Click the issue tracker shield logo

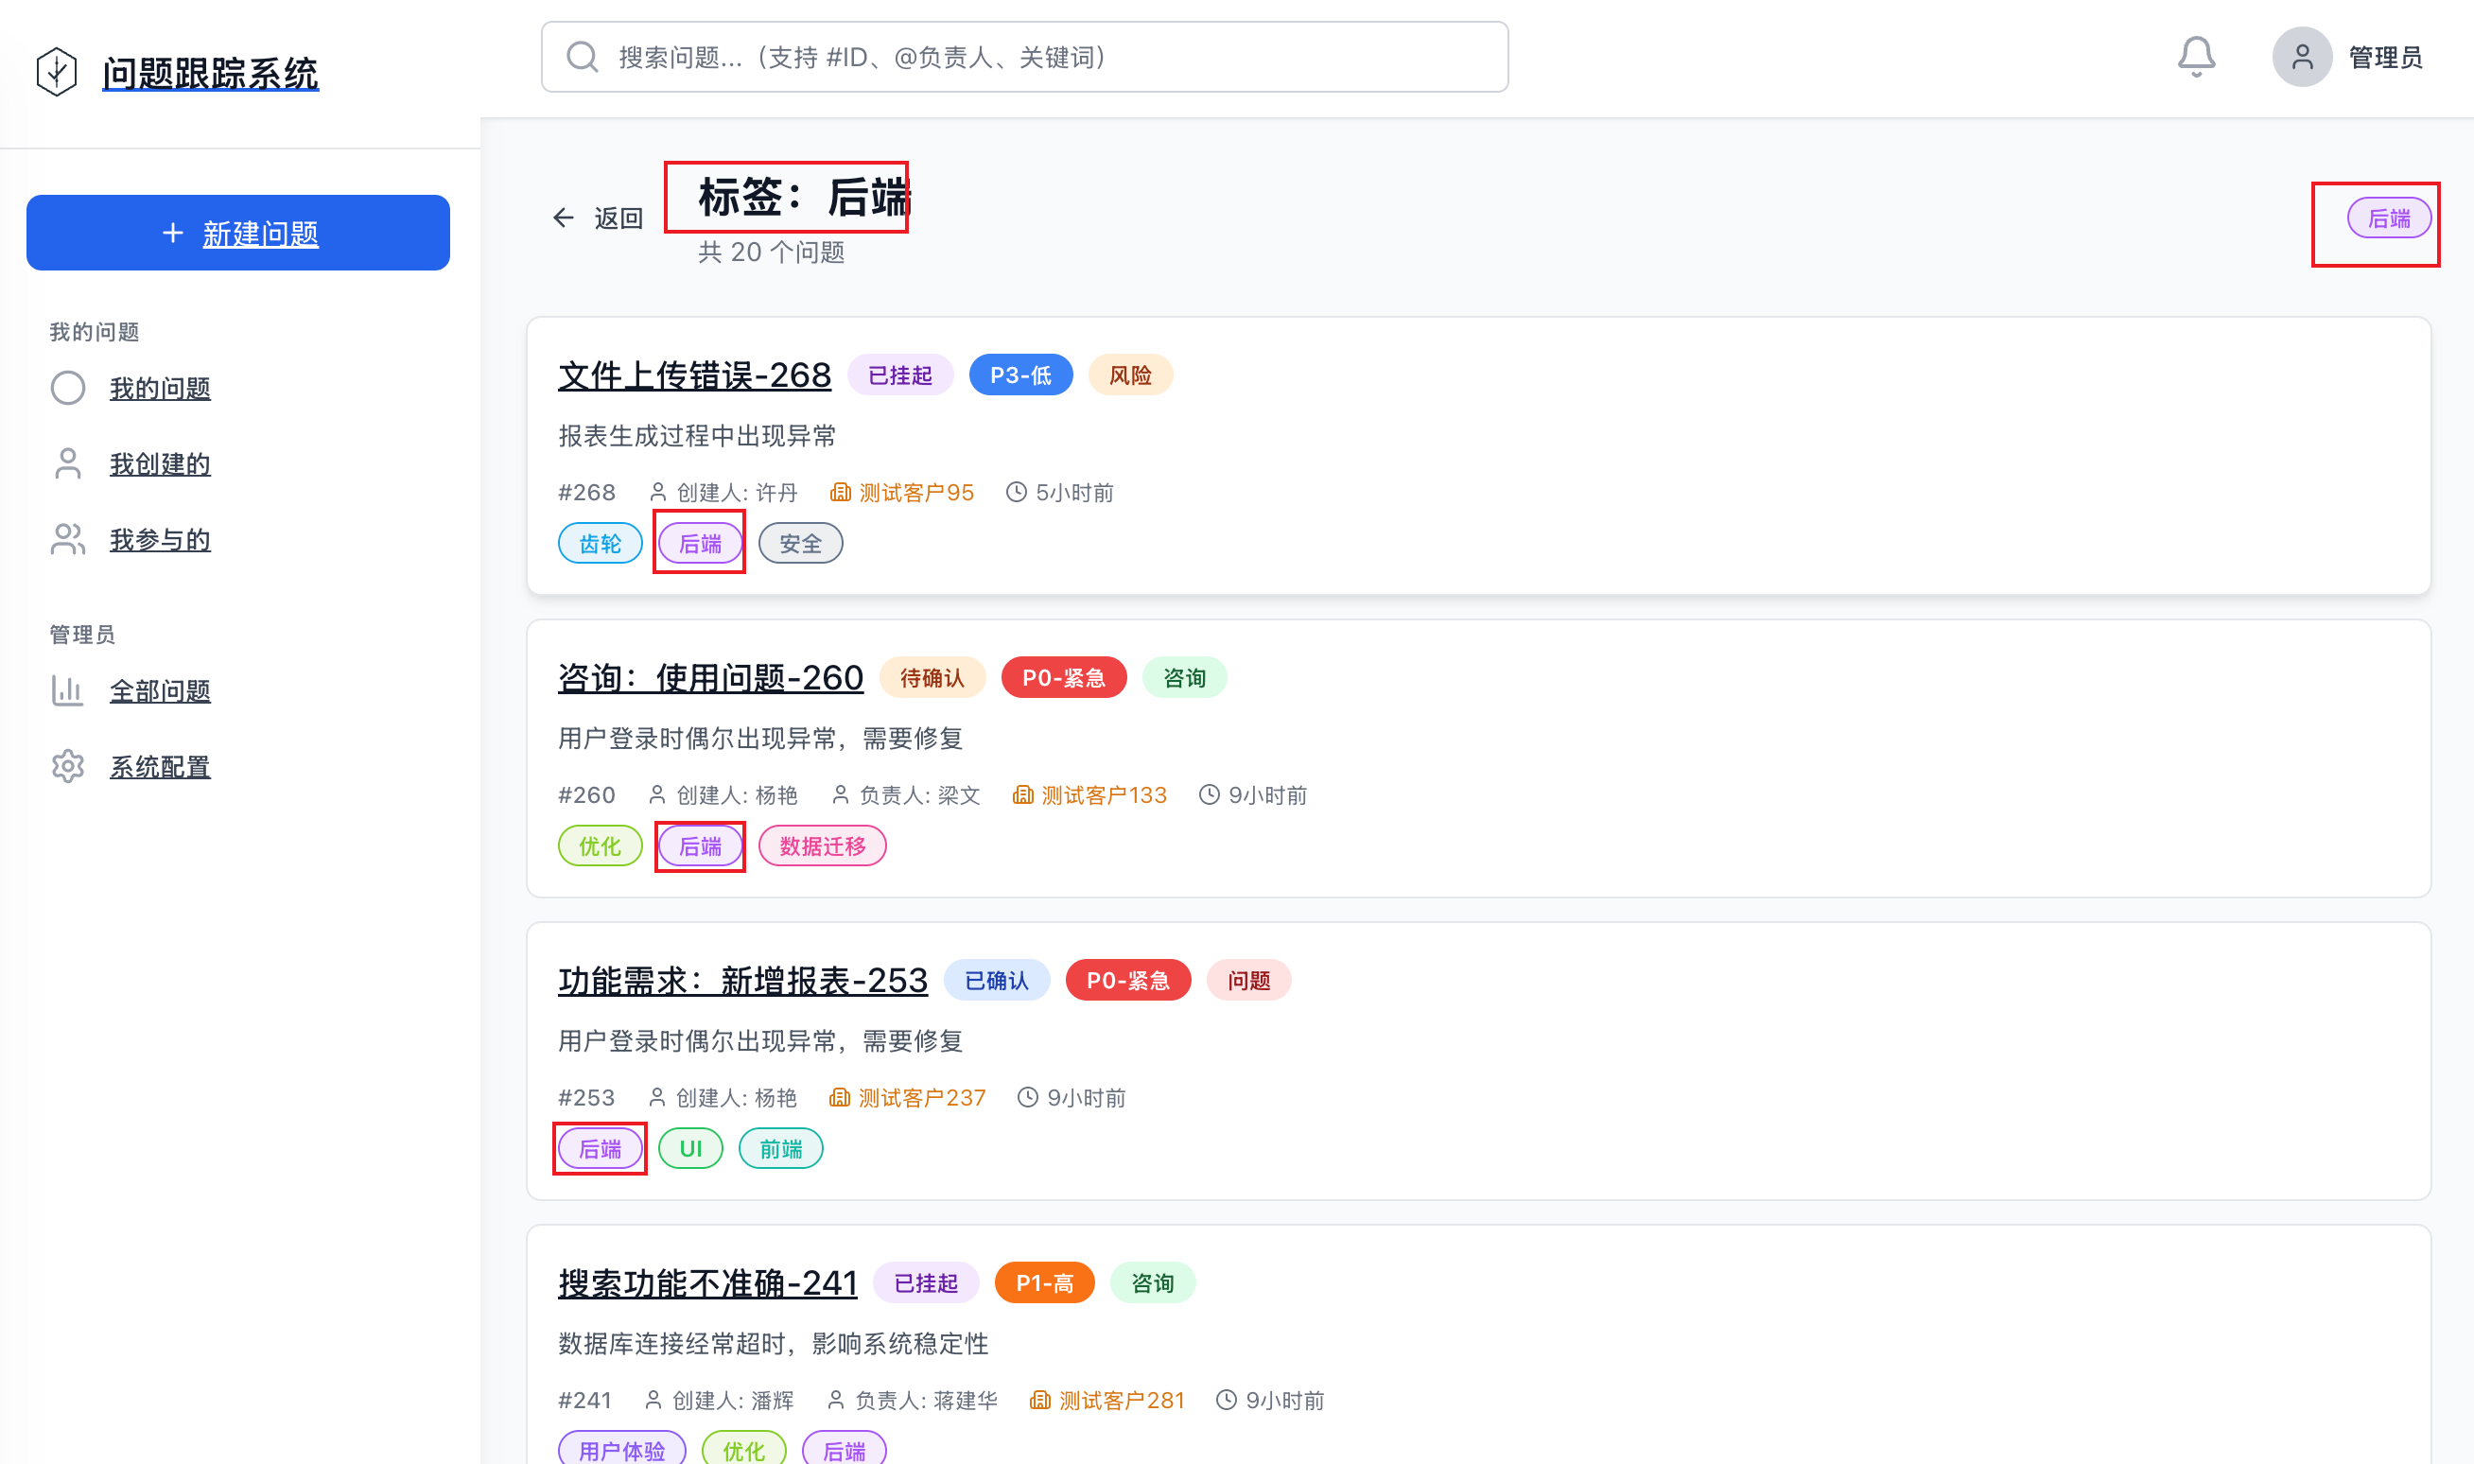tap(56, 72)
